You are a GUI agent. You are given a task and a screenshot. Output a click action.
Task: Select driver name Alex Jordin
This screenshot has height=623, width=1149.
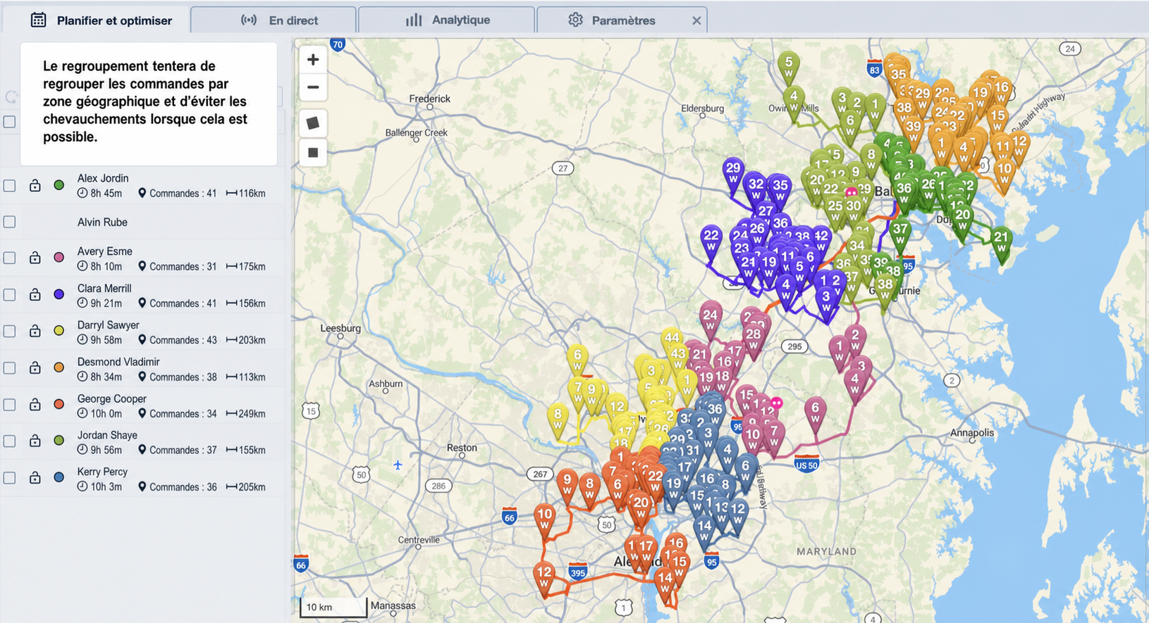coord(103,178)
